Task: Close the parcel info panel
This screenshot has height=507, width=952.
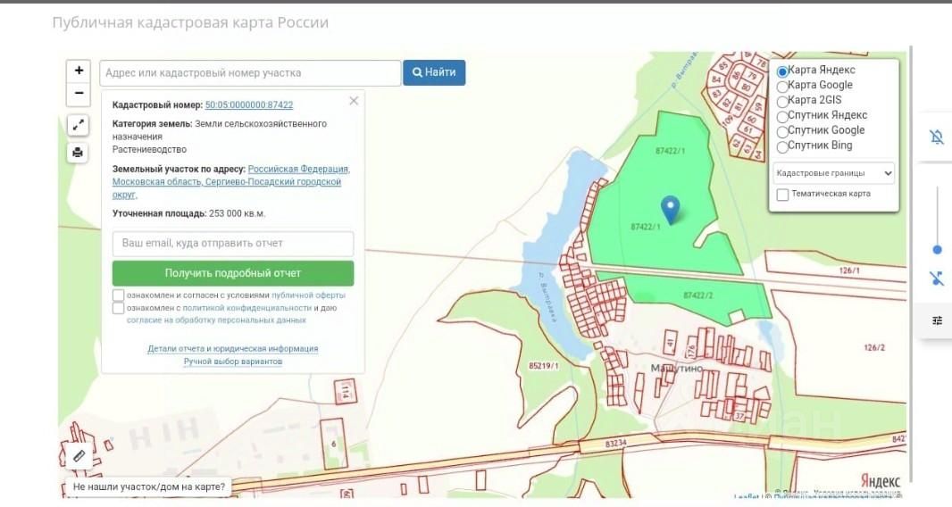Action: (354, 101)
